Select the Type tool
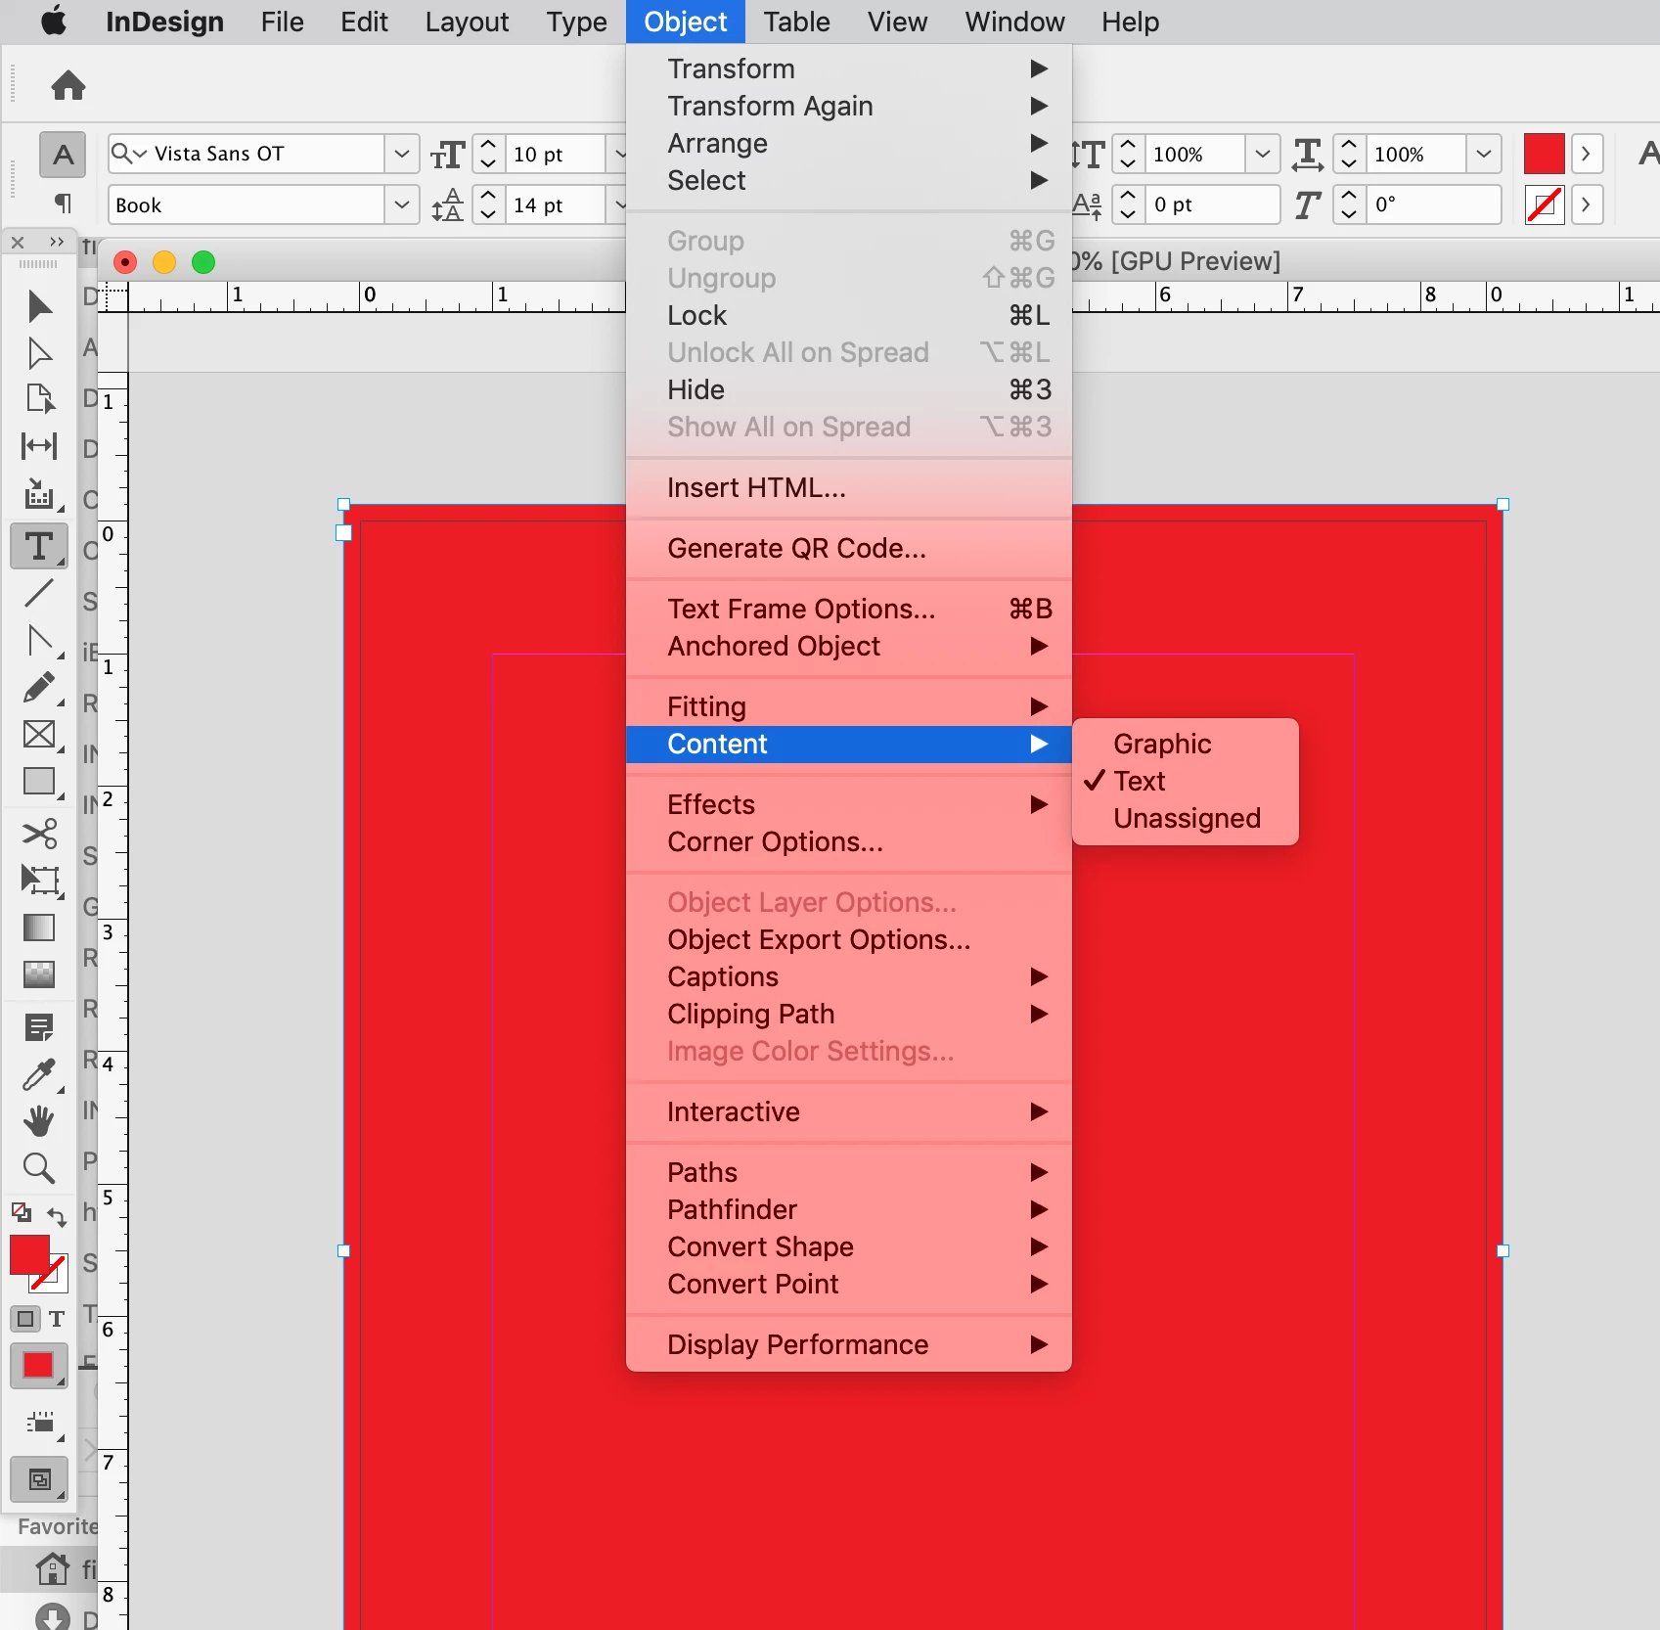Viewport: 1660px width, 1630px height. 39,546
